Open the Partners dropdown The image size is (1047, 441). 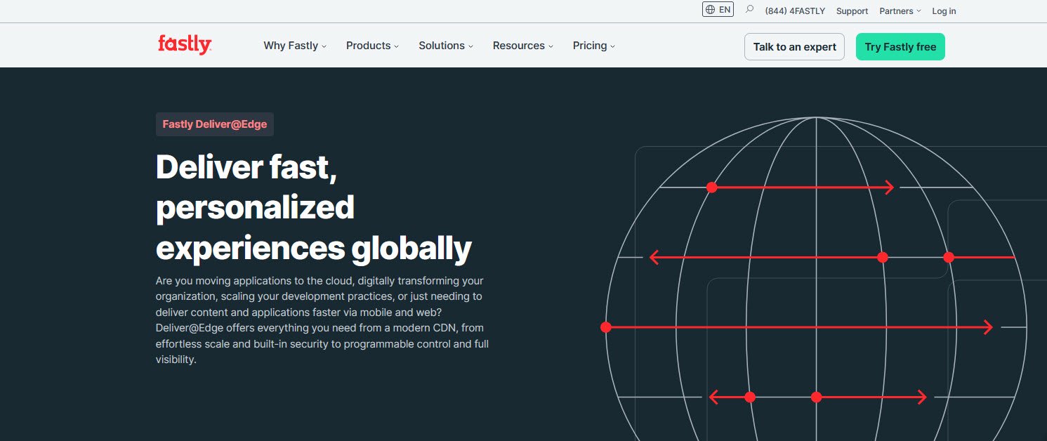coord(900,11)
